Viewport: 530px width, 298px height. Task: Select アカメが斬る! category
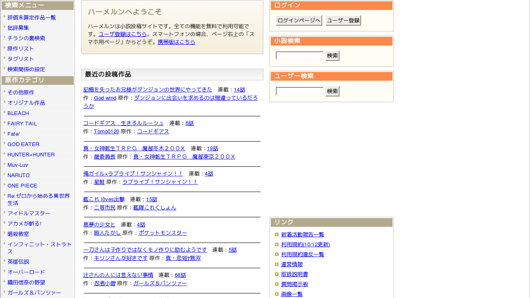[24, 223]
